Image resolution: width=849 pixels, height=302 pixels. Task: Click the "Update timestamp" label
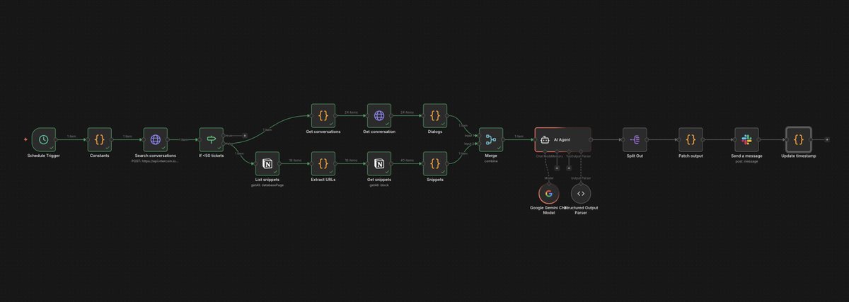(799, 156)
